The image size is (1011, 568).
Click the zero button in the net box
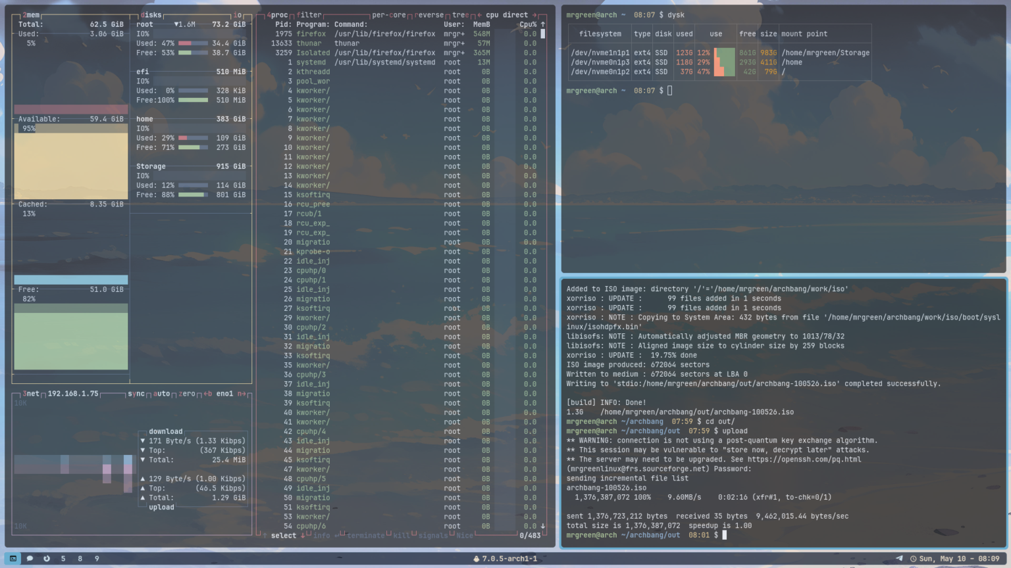pyautogui.click(x=187, y=394)
